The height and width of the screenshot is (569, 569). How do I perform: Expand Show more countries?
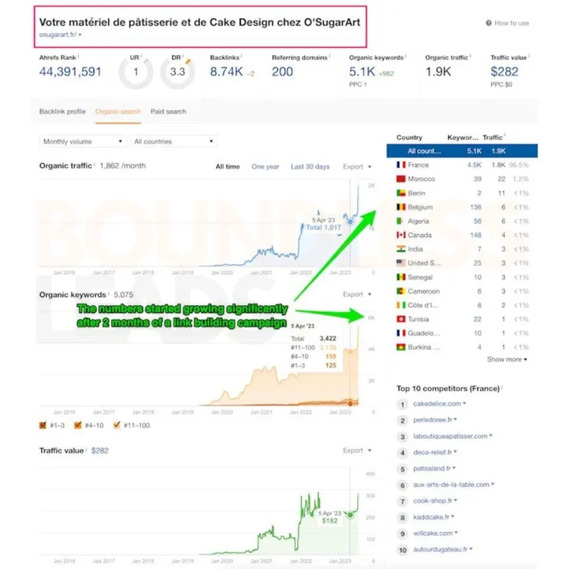(506, 359)
